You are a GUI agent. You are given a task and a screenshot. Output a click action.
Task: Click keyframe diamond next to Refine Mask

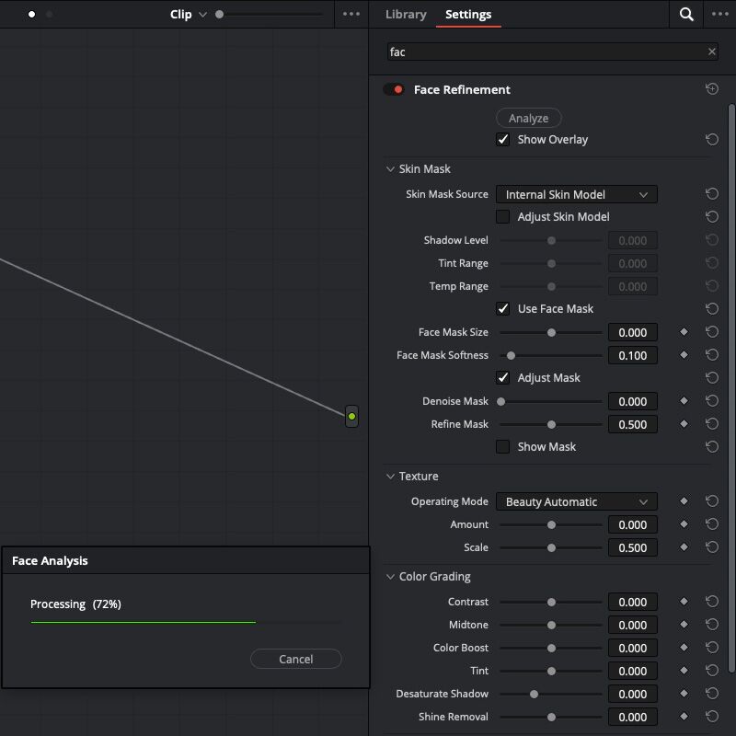684,424
